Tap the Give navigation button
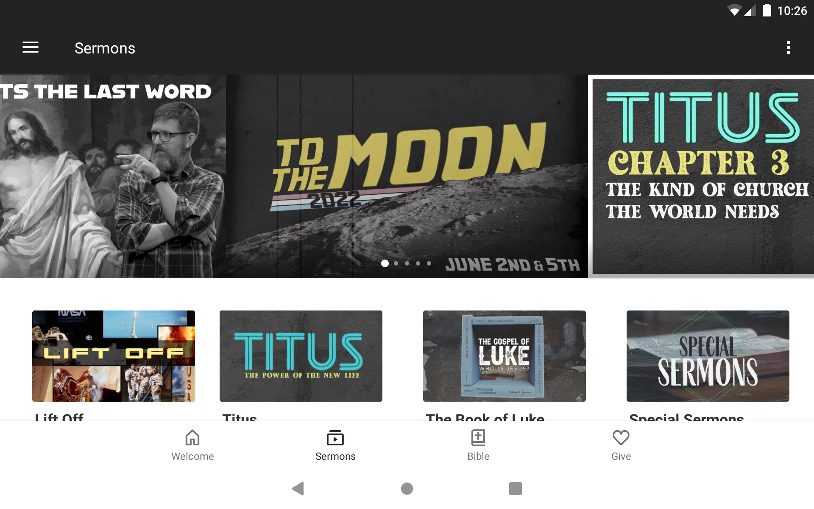 tap(620, 445)
